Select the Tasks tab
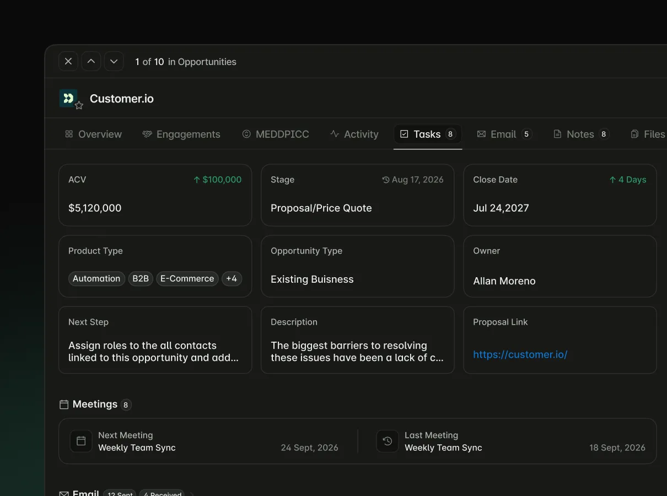The height and width of the screenshot is (496, 667). click(x=427, y=134)
